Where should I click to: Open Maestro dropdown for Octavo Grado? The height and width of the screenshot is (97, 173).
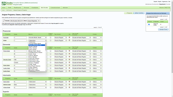[38, 88]
